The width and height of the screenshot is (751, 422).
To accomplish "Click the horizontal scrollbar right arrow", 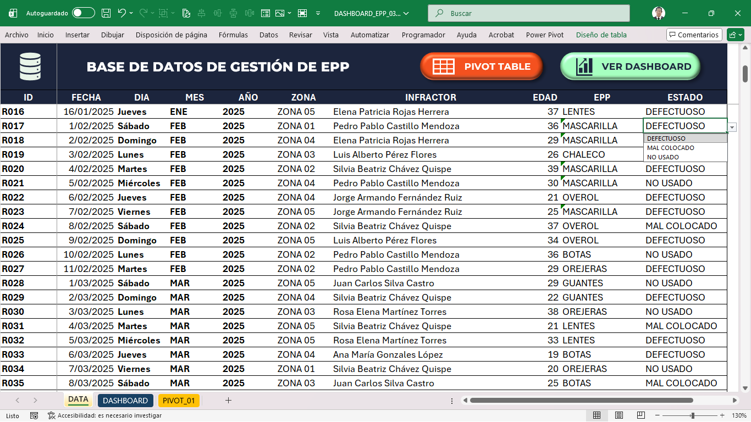I will [x=735, y=401].
